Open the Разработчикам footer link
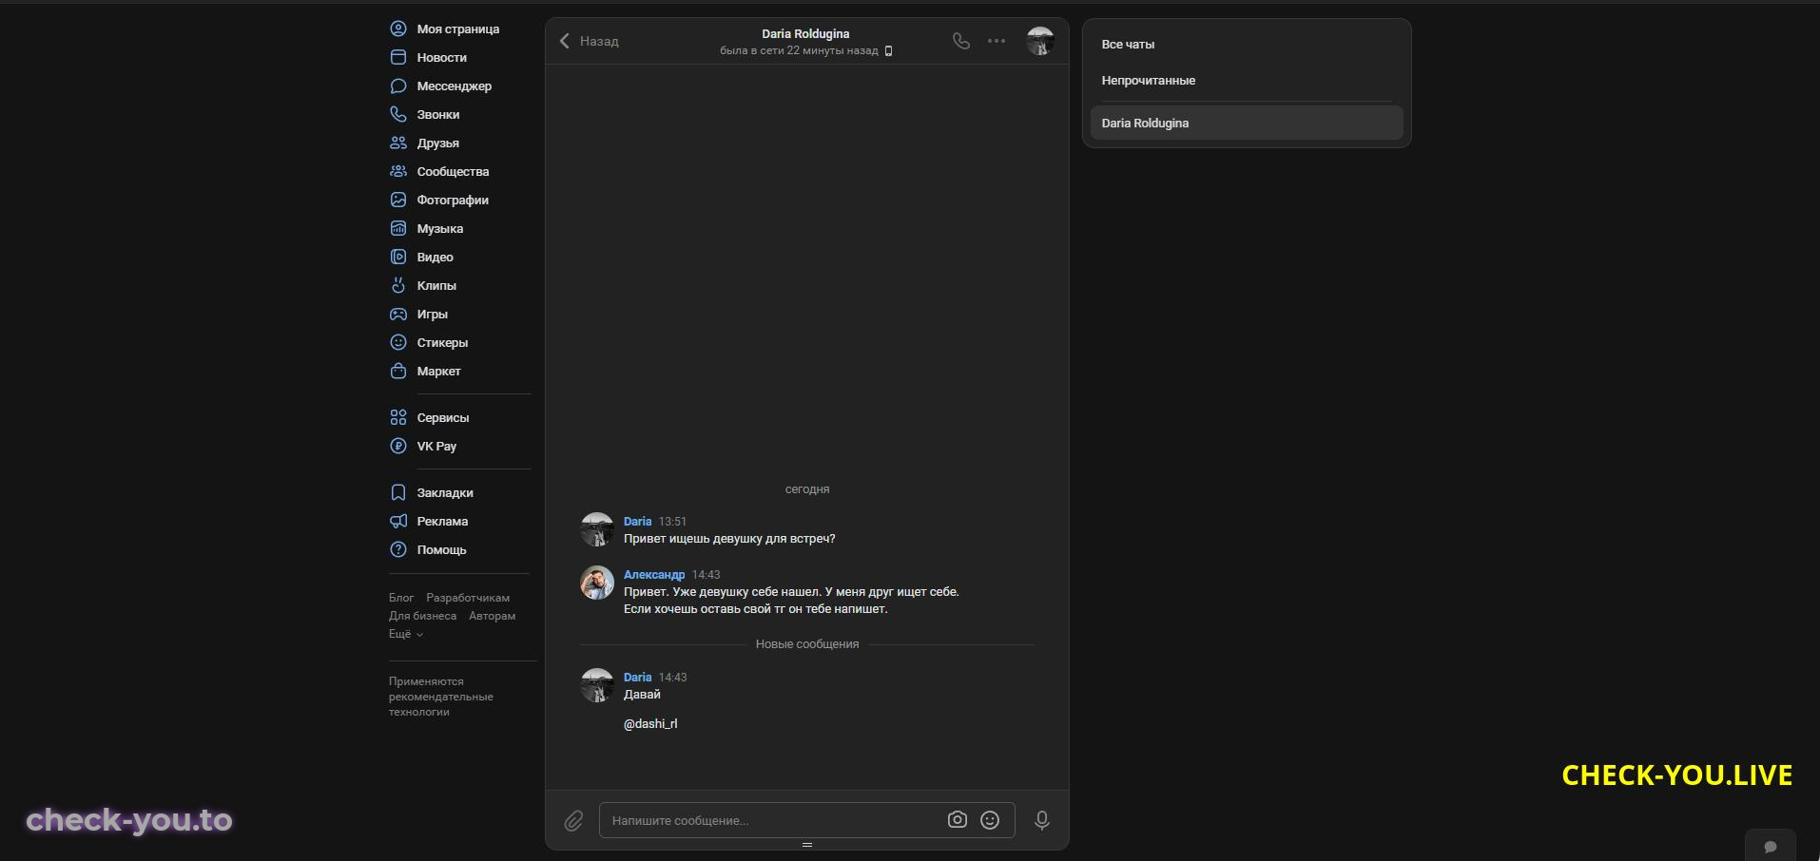This screenshot has height=861, width=1820. pos(468,598)
